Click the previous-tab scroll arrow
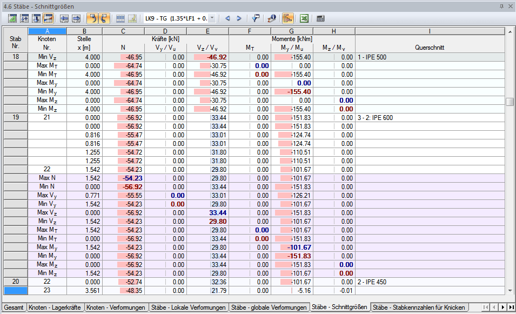The height and width of the screenshot is (314, 516). click(494, 307)
